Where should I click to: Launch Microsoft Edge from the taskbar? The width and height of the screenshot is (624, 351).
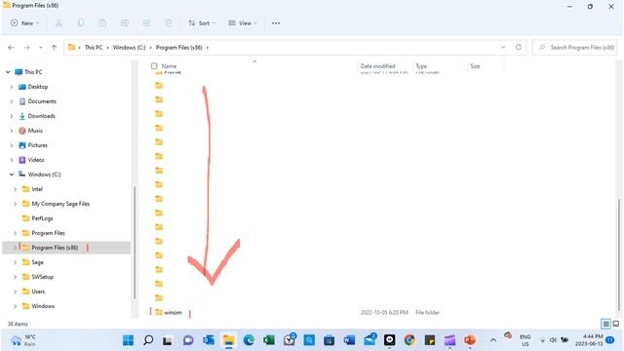coord(249,340)
